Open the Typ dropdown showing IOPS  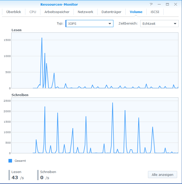tap(90, 24)
